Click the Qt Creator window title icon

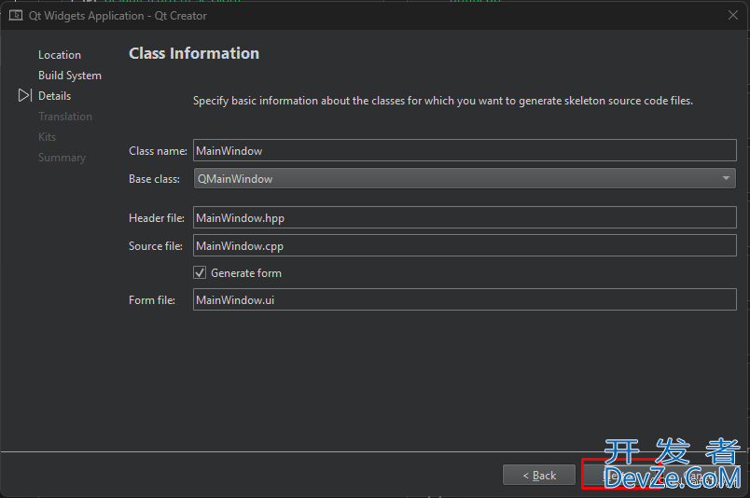(x=16, y=15)
